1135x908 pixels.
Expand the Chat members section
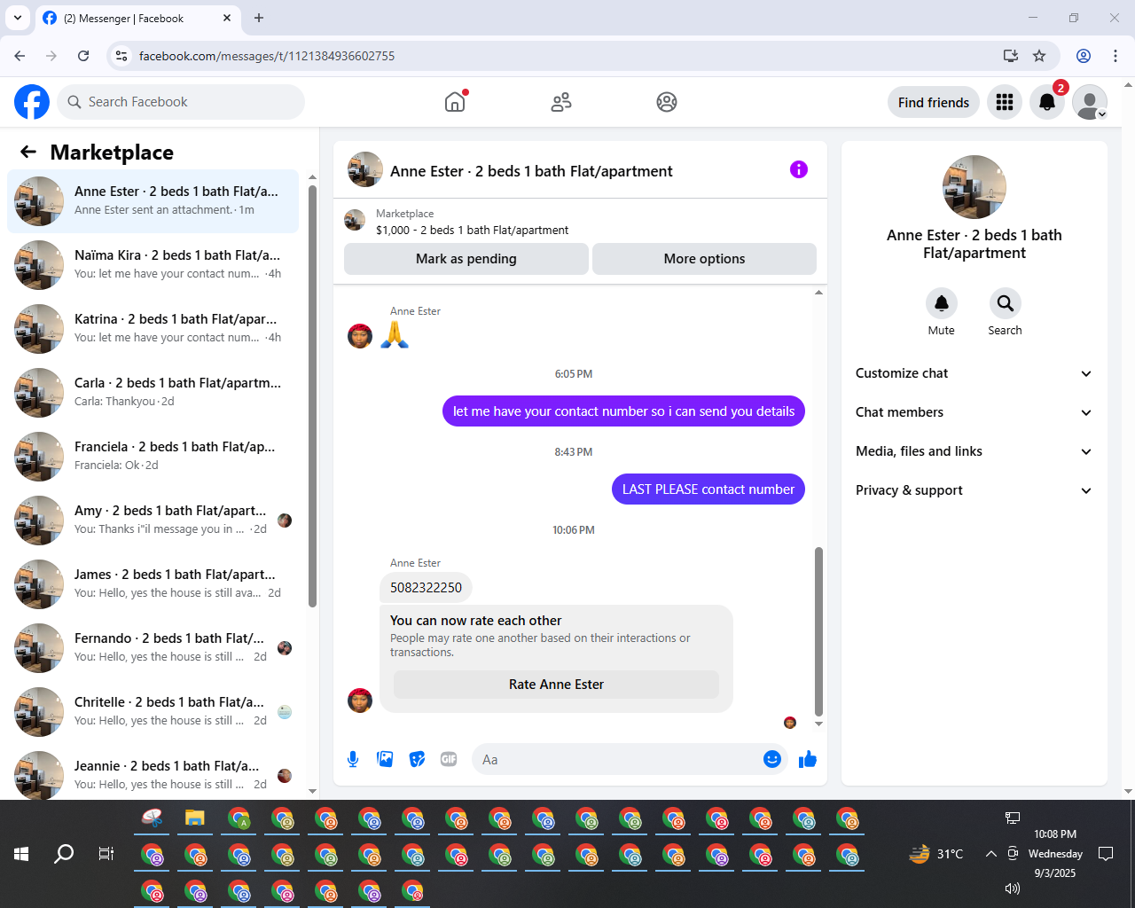point(975,412)
